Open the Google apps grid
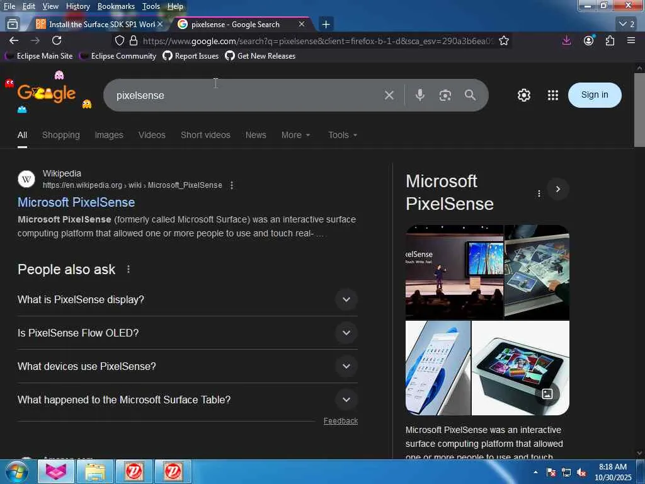Screen dimensions: 645x484 tap(553, 96)
